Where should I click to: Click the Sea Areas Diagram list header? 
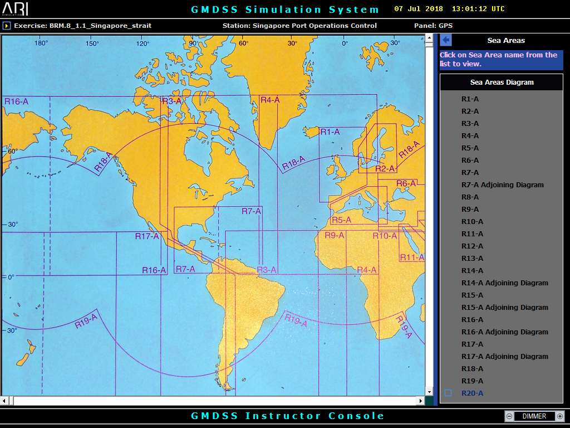pyautogui.click(x=502, y=82)
